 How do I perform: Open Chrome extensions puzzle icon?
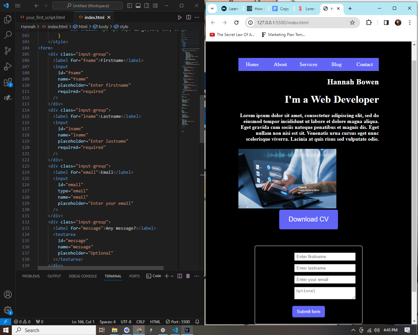pyautogui.click(x=369, y=23)
